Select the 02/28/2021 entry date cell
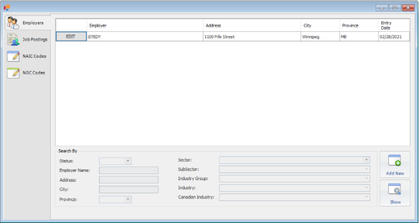The image size is (419, 223). (x=394, y=37)
